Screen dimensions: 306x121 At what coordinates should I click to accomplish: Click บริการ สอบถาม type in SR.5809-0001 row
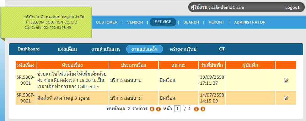(126, 80)
